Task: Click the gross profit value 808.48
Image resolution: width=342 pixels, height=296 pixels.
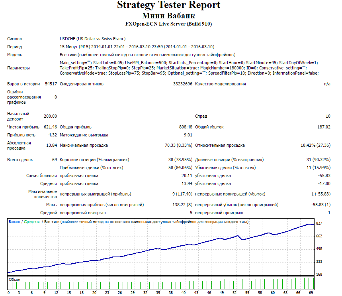Action: tap(186, 127)
